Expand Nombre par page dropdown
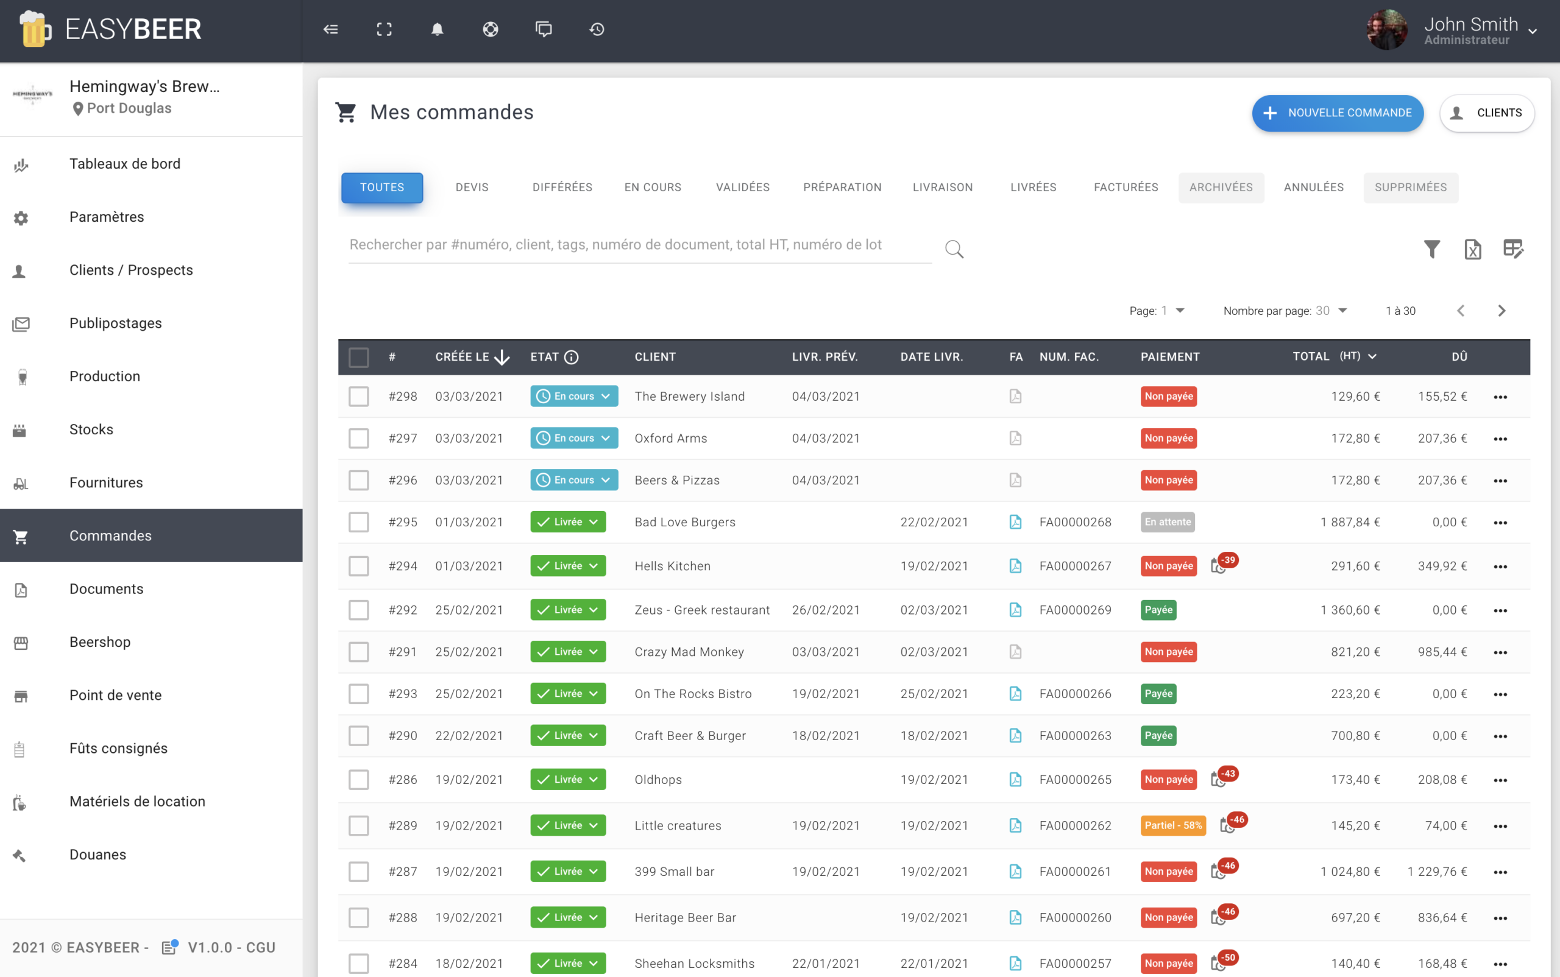Screen dimensions: 1560x977 coord(1342,311)
